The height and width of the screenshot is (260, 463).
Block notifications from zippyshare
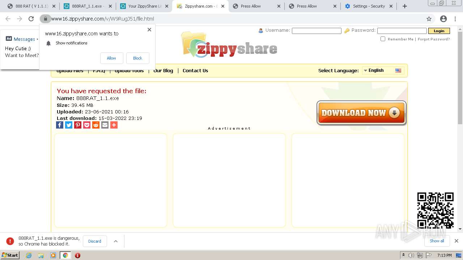tap(137, 58)
